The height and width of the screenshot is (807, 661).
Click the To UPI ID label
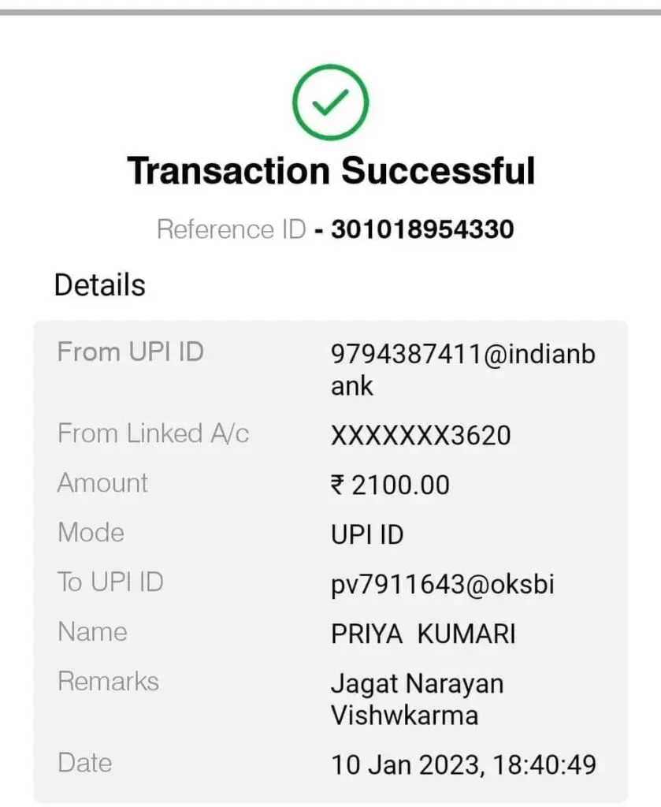coord(111,582)
